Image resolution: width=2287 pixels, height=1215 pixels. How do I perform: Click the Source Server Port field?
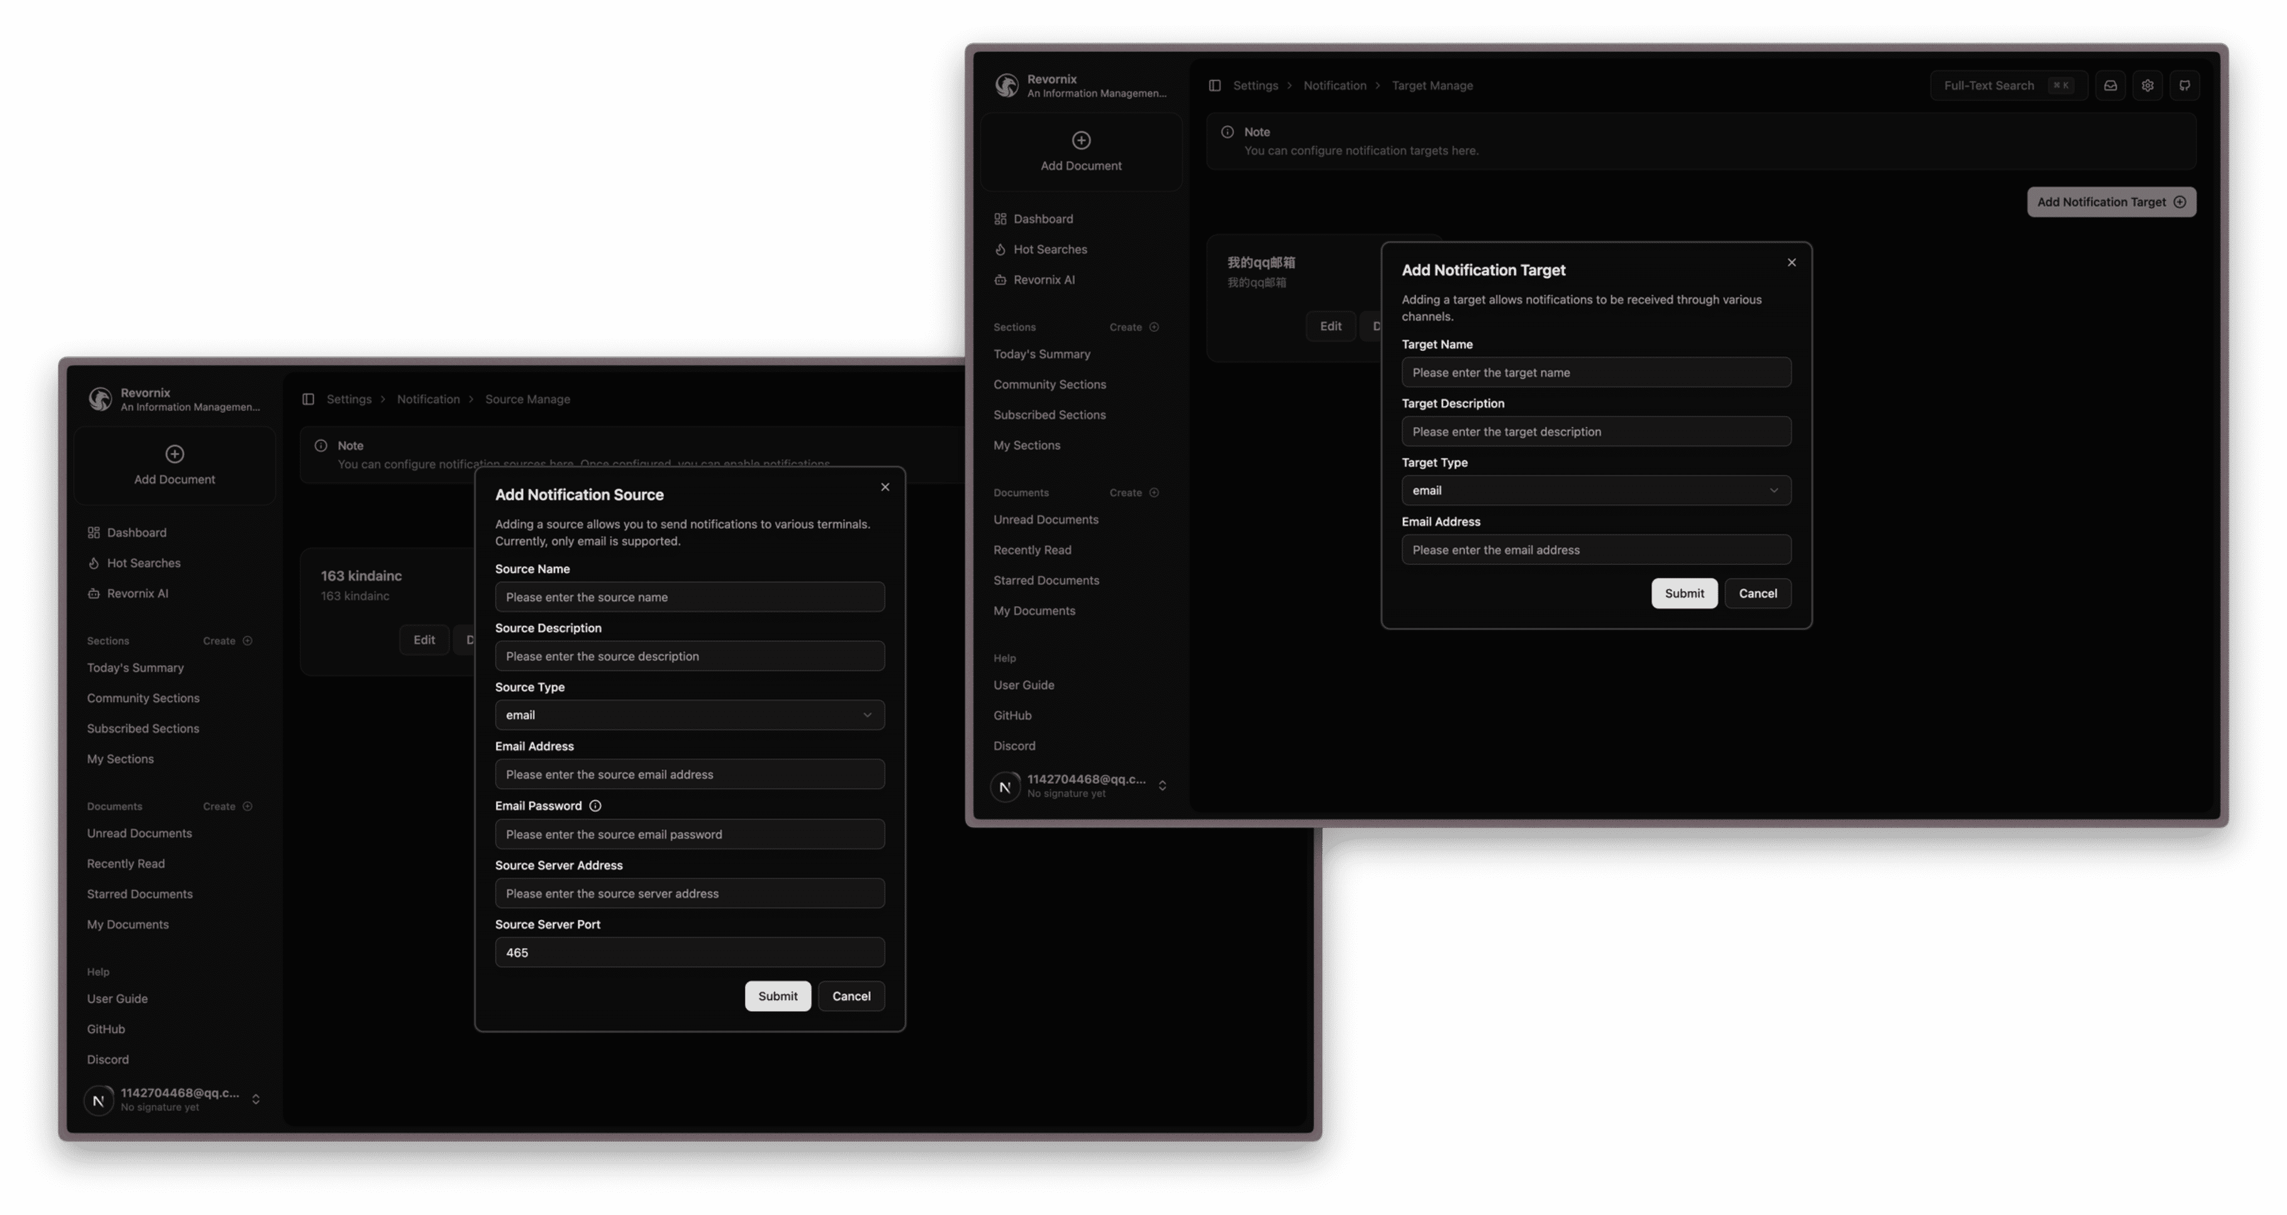pos(690,952)
